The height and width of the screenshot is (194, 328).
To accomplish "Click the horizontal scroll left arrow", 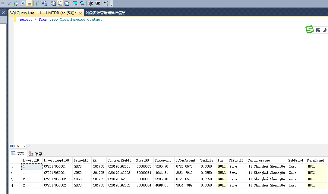I will pos(29,146).
